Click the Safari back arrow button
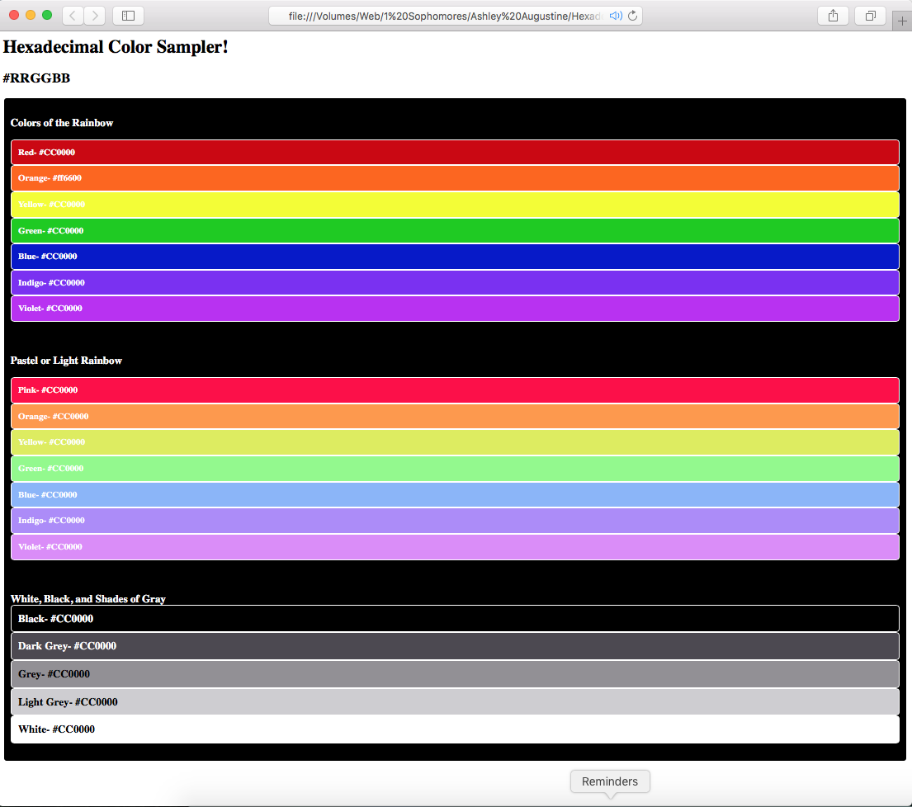Viewport: 912px width, 807px height. pos(73,16)
